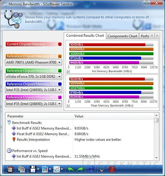The image size is (165, 176).
Task: Click green Reference #2 color swatch
Action: (60, 71)
